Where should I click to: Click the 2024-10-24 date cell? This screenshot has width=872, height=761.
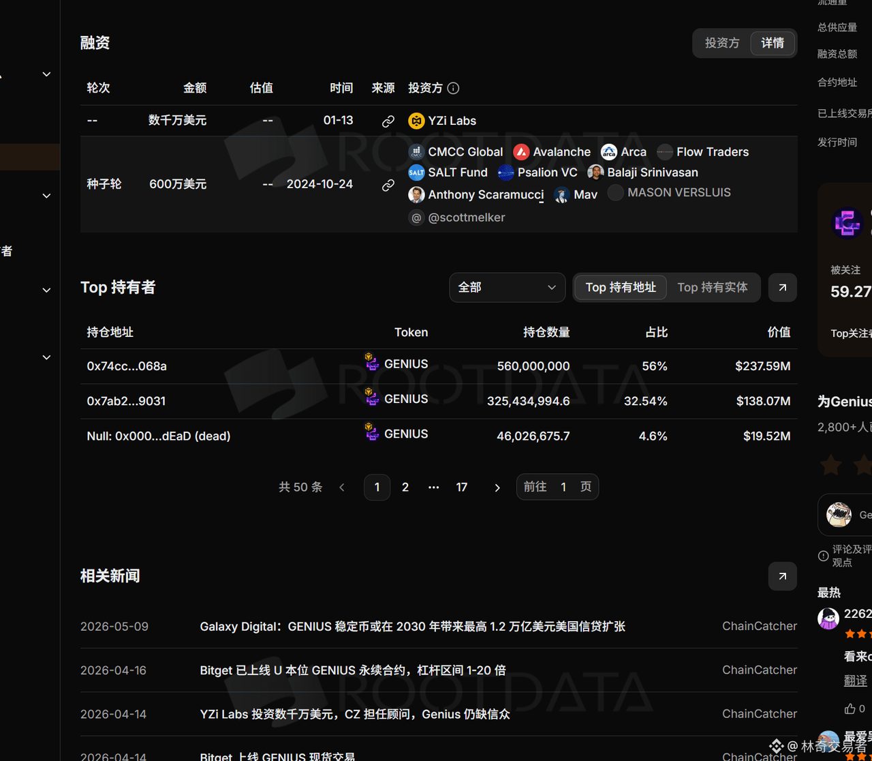click(320, 184)
